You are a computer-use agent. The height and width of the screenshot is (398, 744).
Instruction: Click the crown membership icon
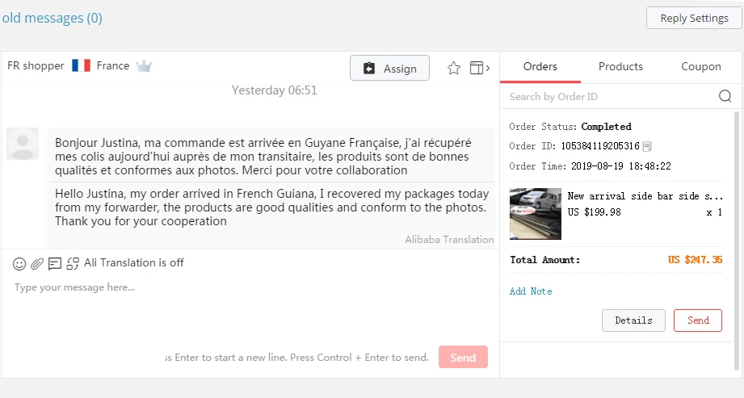pos(144,66)
